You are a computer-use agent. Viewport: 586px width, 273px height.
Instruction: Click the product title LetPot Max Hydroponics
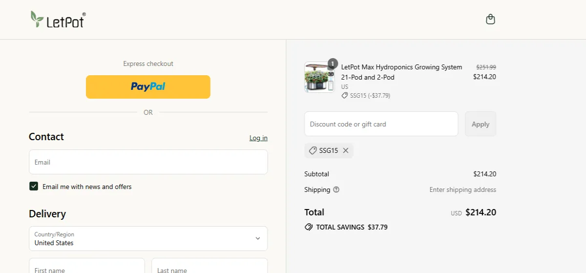[x=401, y=72]
